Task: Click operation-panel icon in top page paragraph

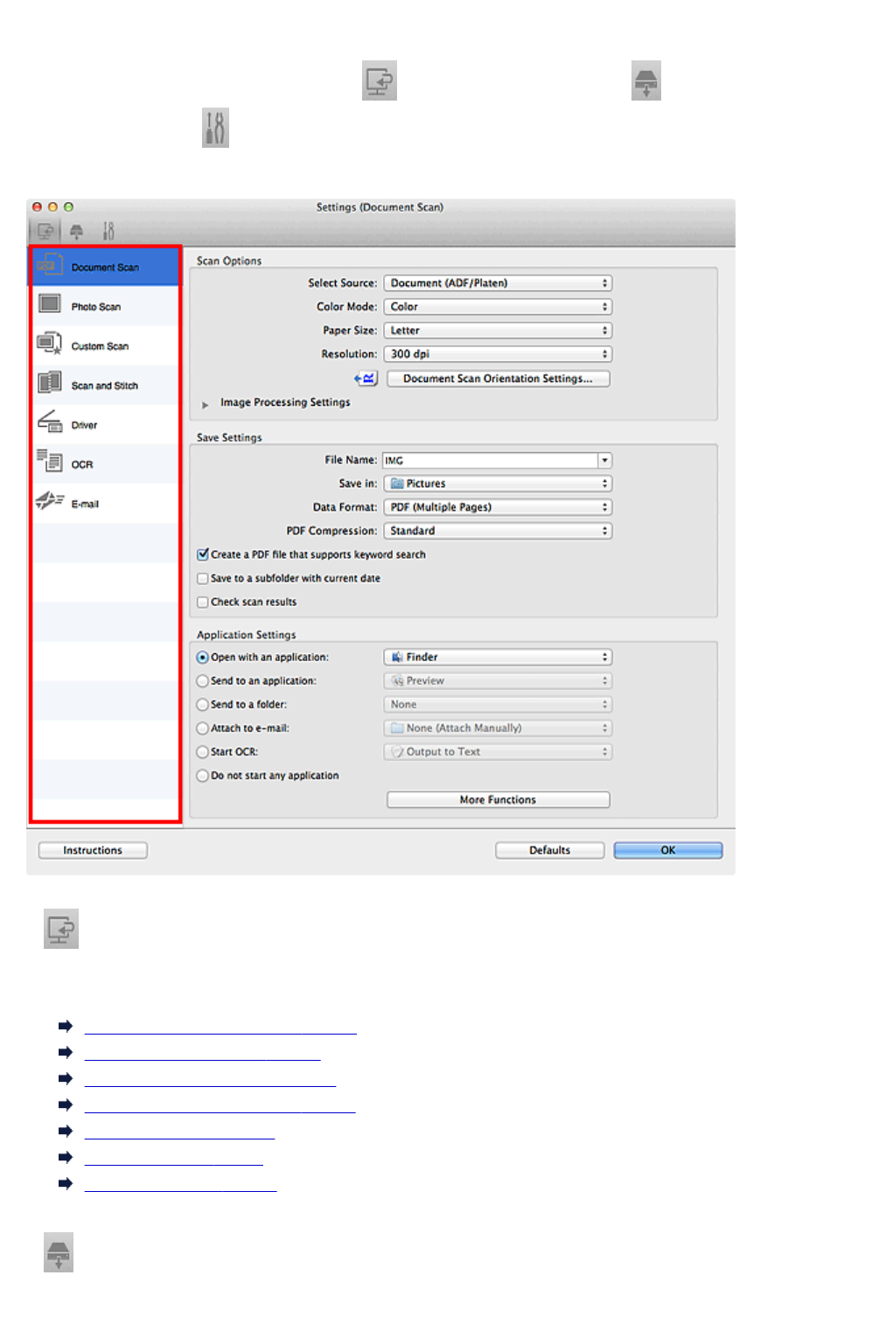Action: (x=646, y=80)
